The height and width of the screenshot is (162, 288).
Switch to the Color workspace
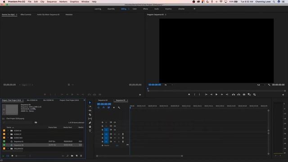click(x=135, y=9)
